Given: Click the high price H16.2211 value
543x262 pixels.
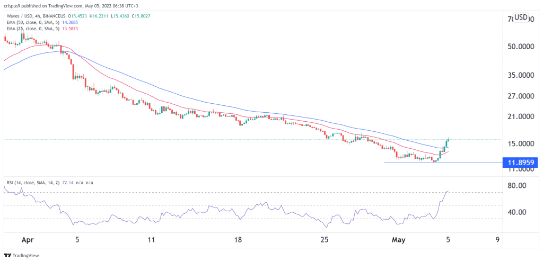Looking at the screenshot, I should click(99, 16).
